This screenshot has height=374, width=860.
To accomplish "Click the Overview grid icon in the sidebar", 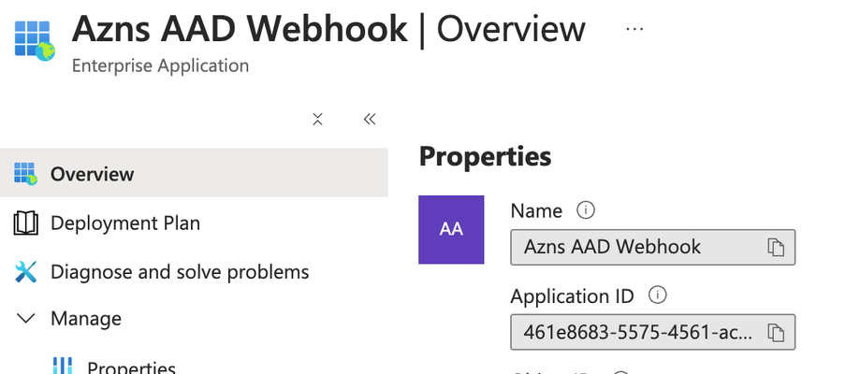I will pyautogui.click(x=25, y=174).
